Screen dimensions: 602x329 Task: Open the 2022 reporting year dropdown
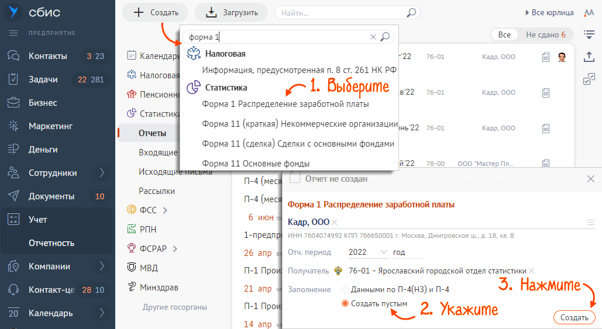(368, 252)
